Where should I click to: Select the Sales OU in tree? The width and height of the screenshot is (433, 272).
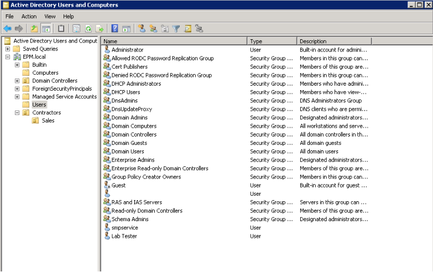48,121
